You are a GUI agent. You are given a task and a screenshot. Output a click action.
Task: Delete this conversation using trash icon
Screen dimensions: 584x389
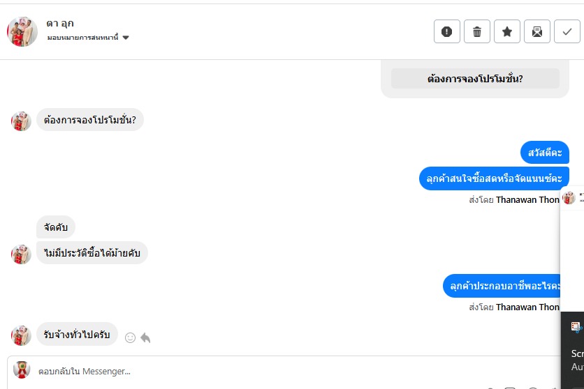[x=477, y=31]
